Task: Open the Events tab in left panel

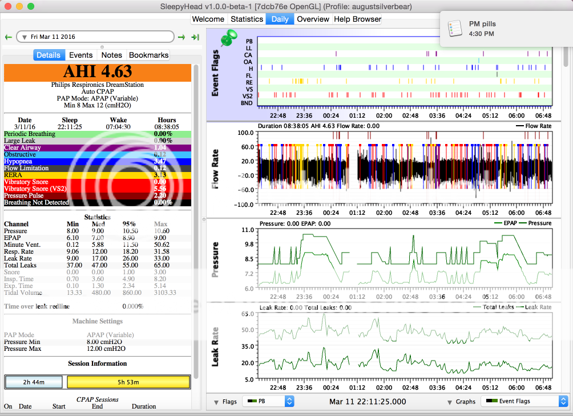Action: coord(80,55)
